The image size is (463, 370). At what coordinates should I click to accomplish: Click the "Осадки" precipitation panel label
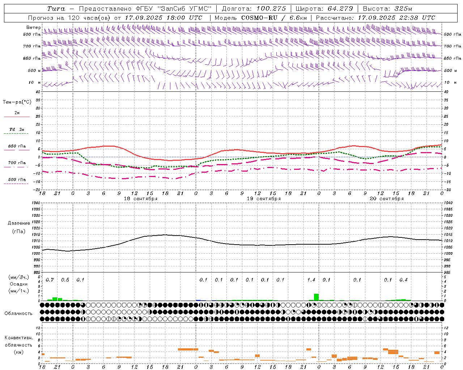click(x=19, y=284)
